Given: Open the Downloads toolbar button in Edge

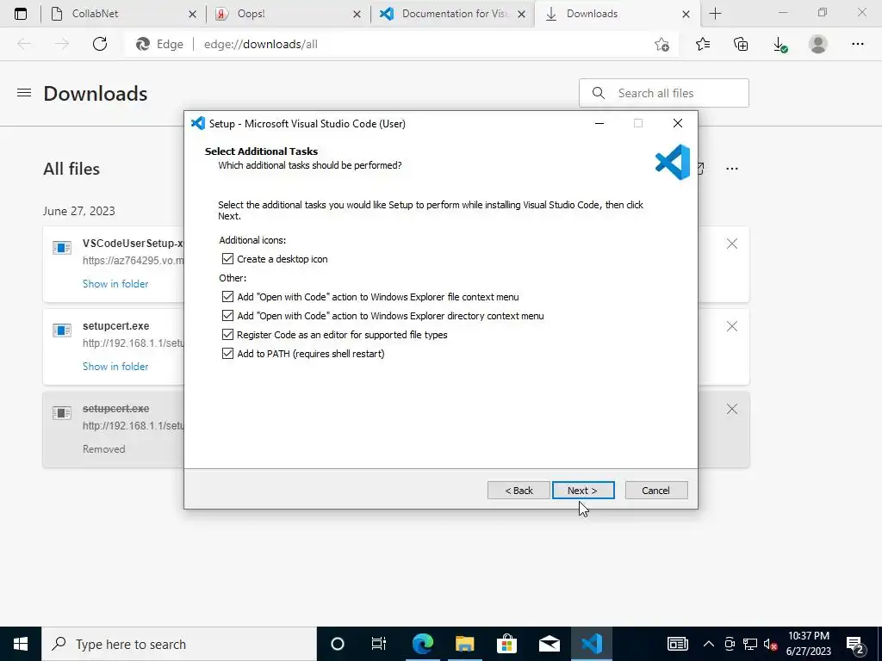Looking at the screenshot, I should [x=780, y=44].
